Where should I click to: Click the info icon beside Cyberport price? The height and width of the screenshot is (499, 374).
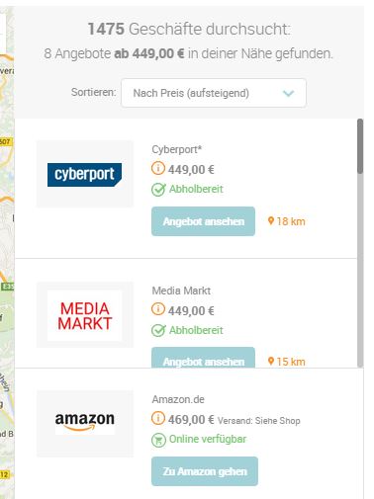click(x=158, y=168)
